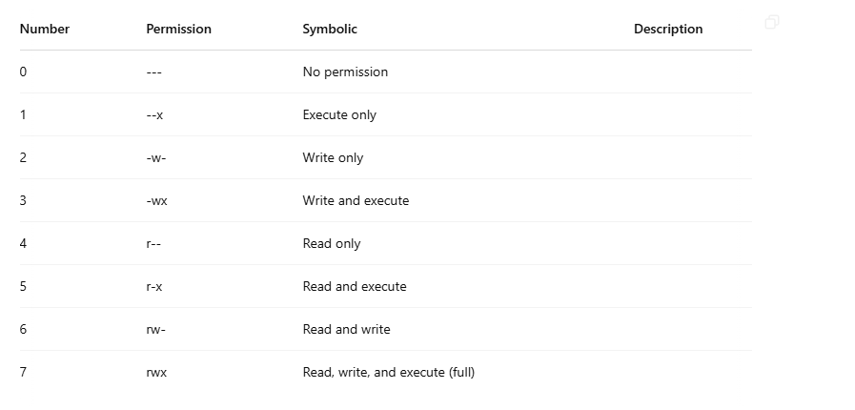This screenshot has width=855, height=410.
Task: Click the copy table icon
Action: click(771, 22)
